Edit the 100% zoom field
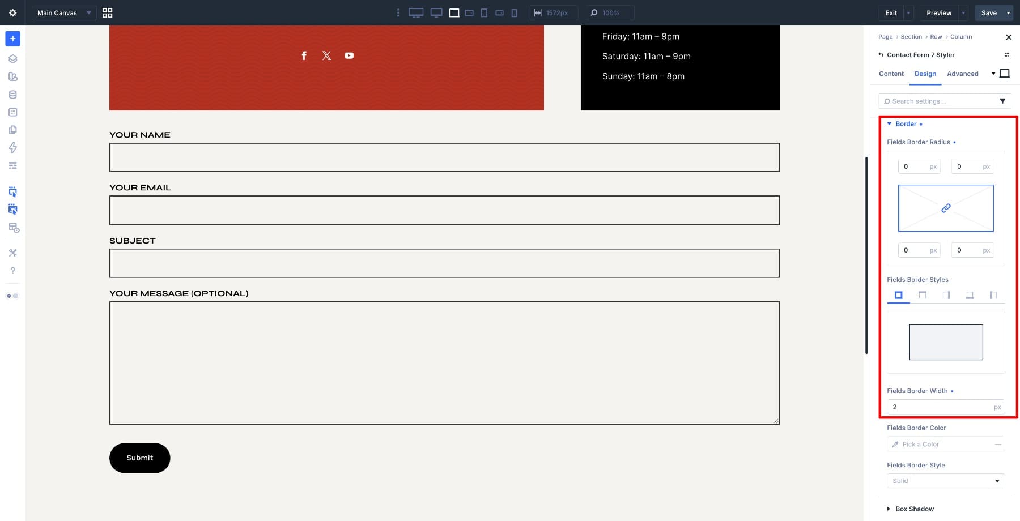This screenshot has height=521, width=1020. (x=610, y=12)
